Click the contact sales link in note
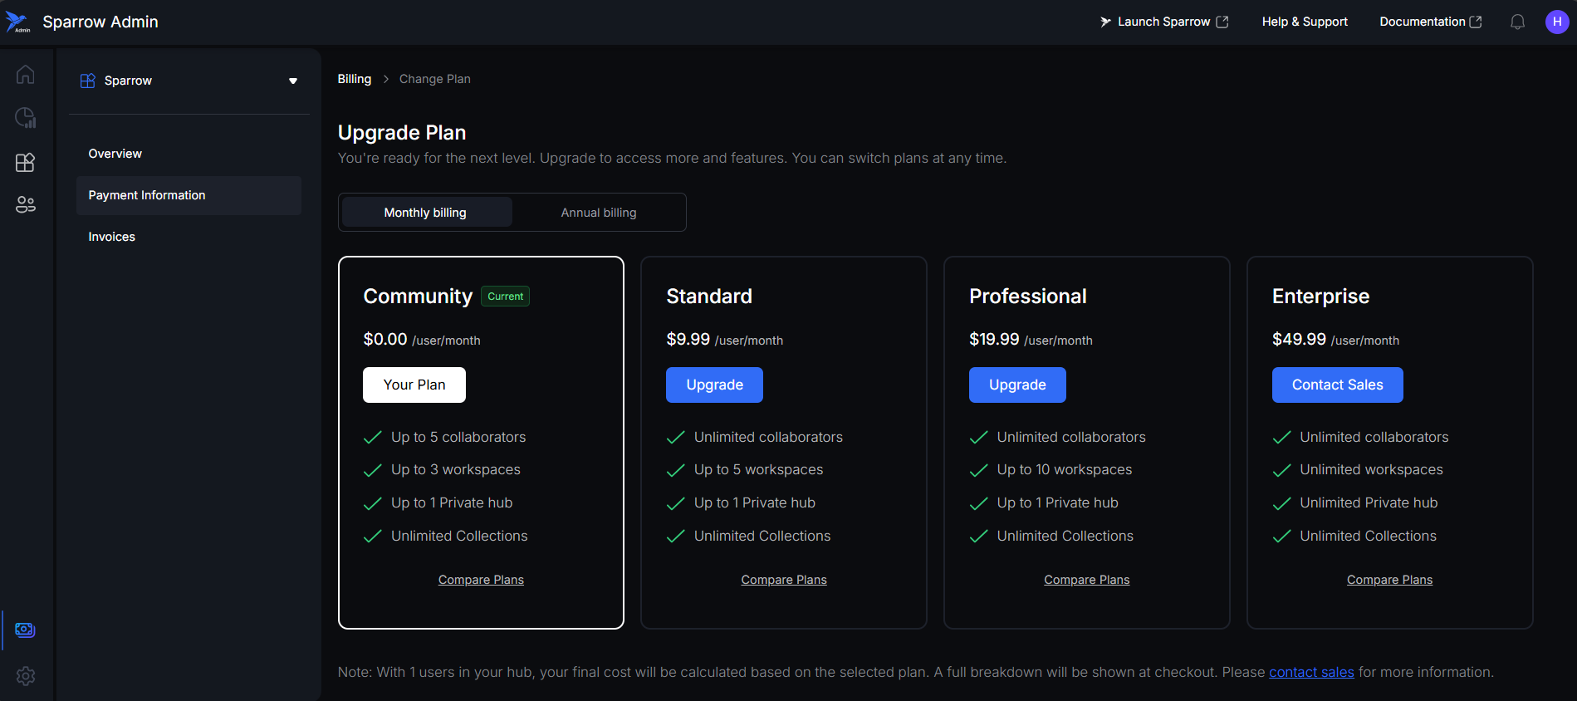Screen dimensions: 1577x701 (1311, 672)
